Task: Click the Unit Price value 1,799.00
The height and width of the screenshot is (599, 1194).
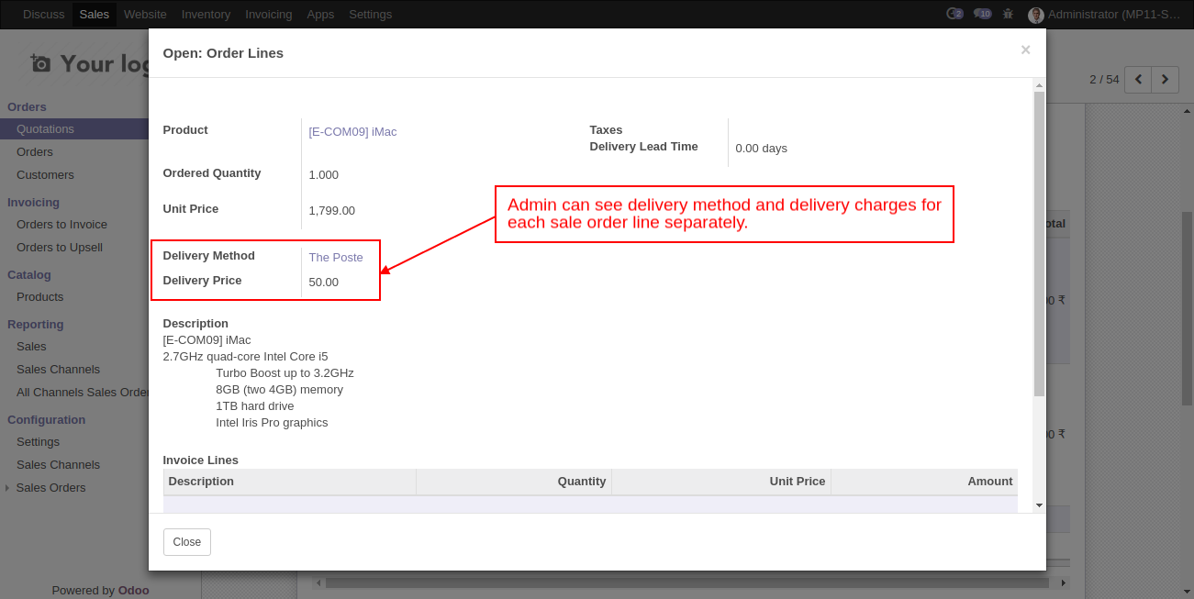Action: click(x=332, y=211)
